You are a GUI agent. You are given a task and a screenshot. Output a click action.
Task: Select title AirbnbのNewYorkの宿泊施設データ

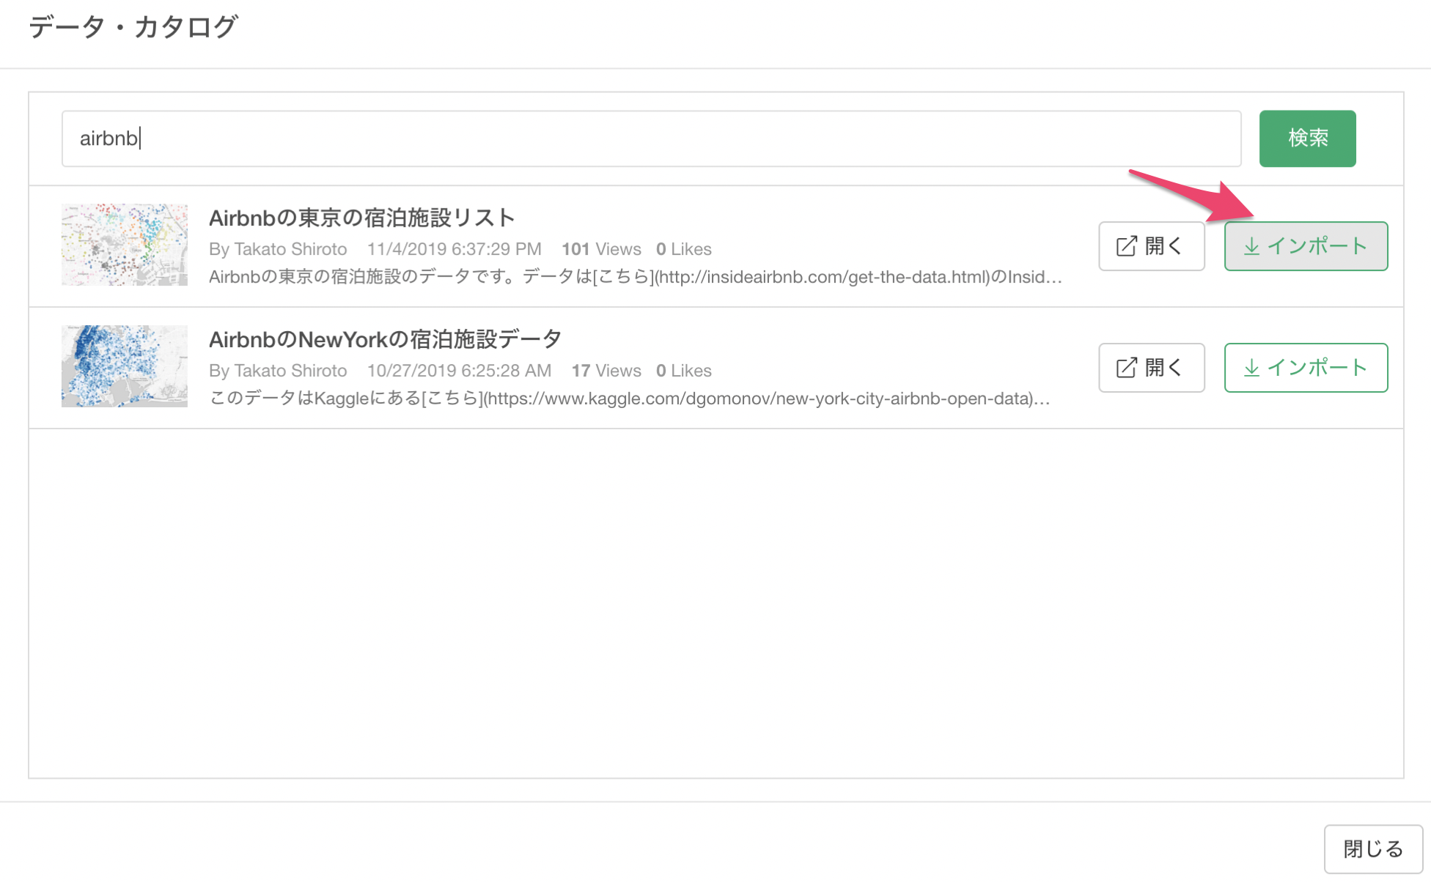pos(386,339)
